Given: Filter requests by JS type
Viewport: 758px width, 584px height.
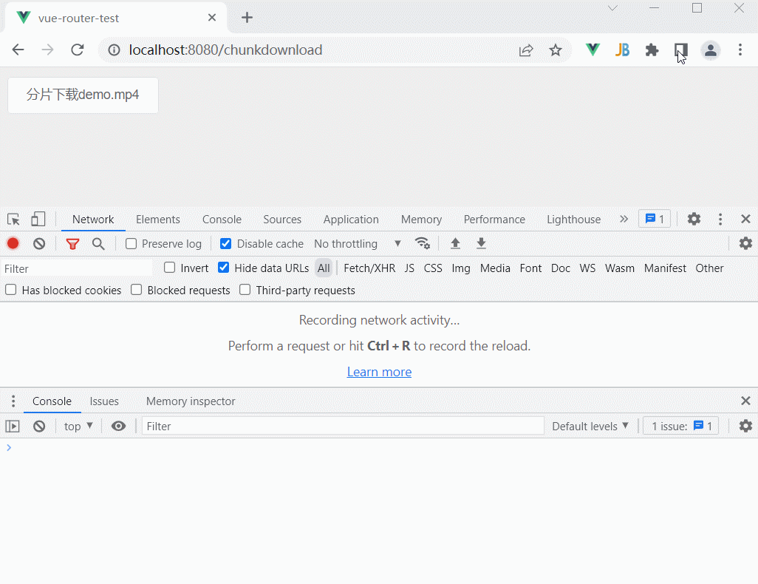Looking at the screenshot, I should (409, 268).
